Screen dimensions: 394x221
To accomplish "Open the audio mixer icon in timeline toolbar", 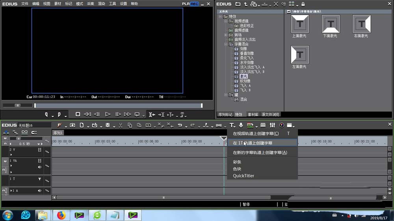I will [x=272, y=125].
